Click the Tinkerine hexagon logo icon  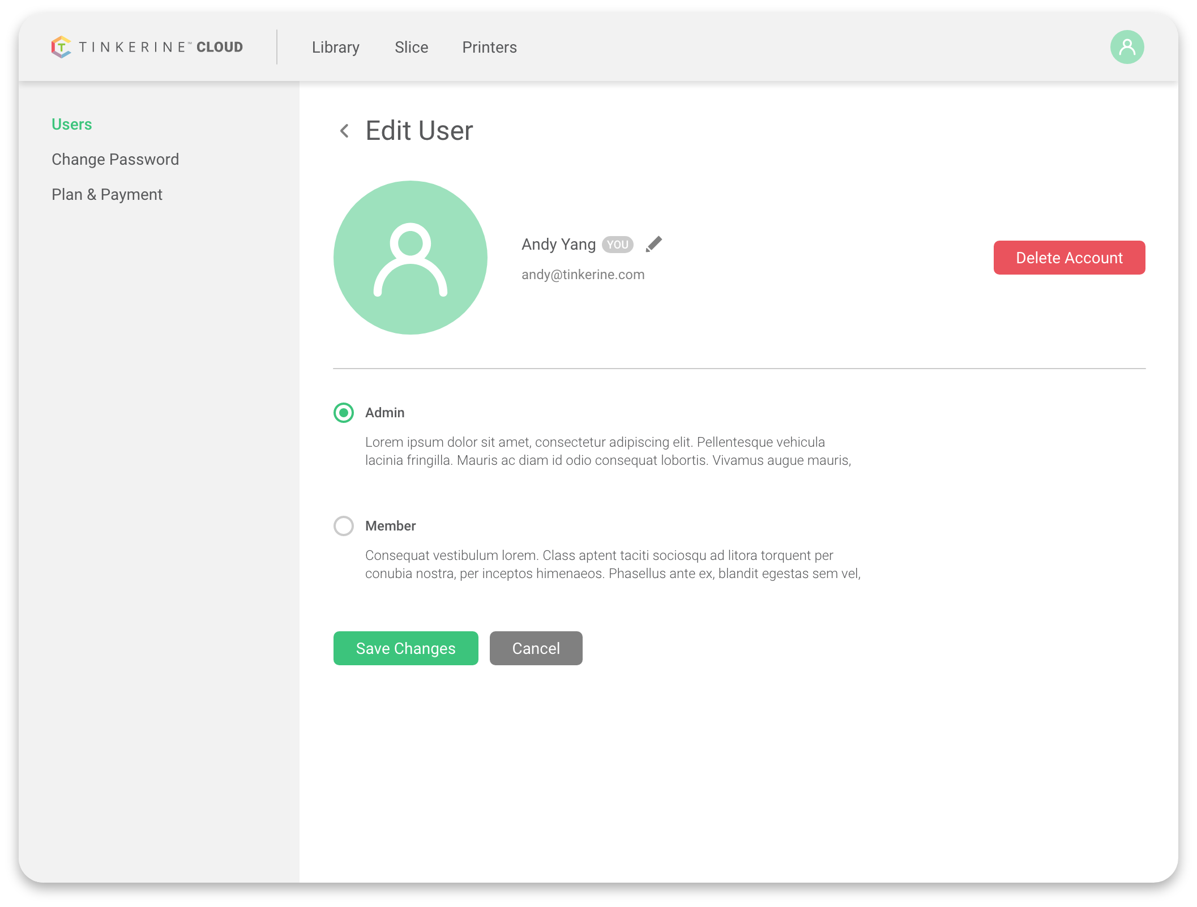coord(61,47)
